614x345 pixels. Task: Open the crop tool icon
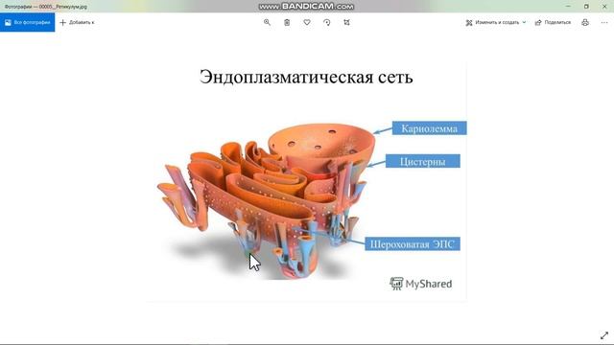(x=347, y=22)
